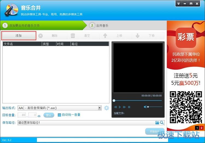205x143 pixels.
Task: Switch to ad page 2
Action: [201, 128]
